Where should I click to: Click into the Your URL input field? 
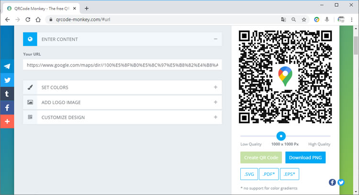123,65
